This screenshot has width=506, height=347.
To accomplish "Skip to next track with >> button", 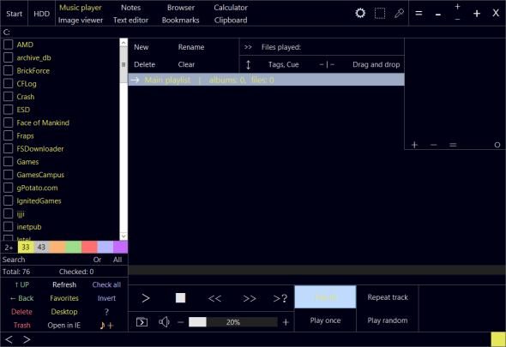I will [250, 298].
